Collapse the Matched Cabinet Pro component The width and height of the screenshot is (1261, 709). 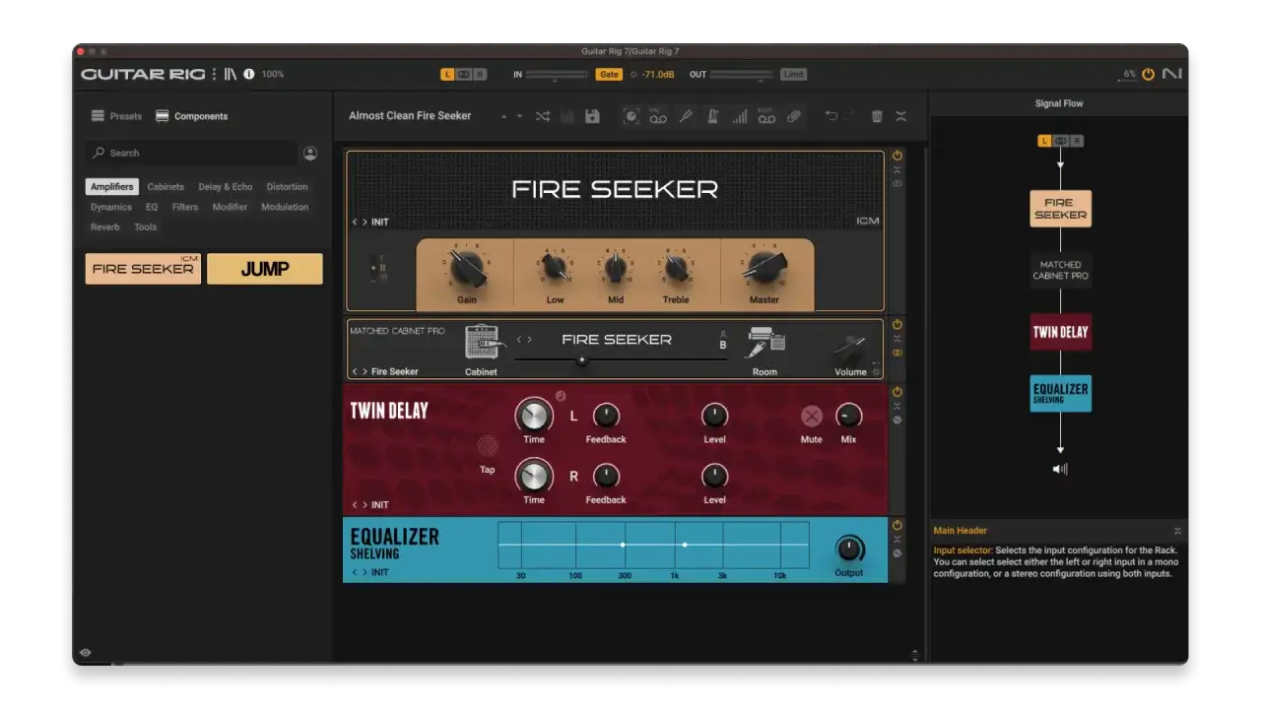(896, 338)
